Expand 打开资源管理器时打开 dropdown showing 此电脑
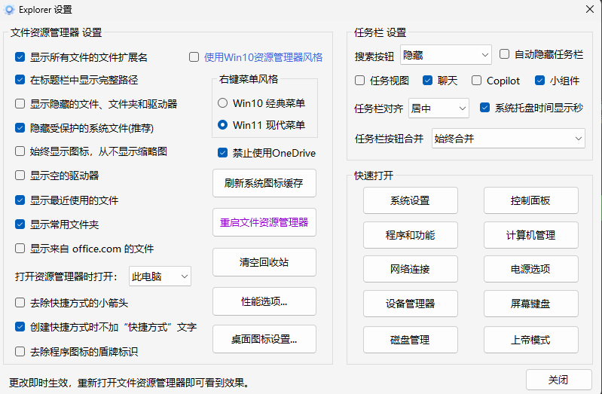This screenshot has height=394, width=602. tap(160, 276)
